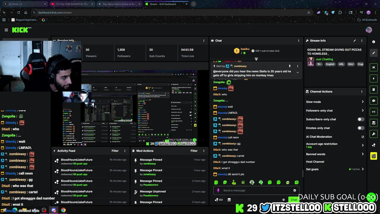Click the broadcast signal sidebar icon
The image size is (380, 214).
pyautogui.click(x=374, y=112)
